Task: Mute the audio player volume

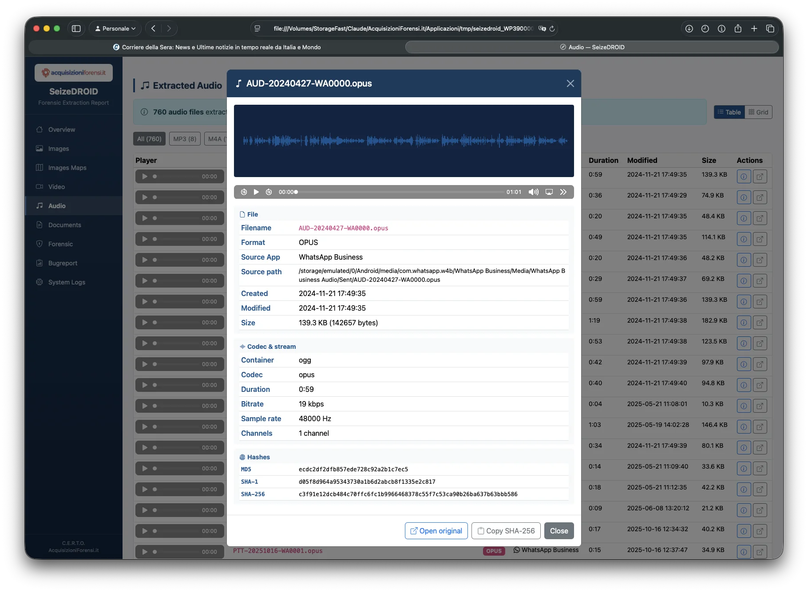Action: tap(533, 192)
